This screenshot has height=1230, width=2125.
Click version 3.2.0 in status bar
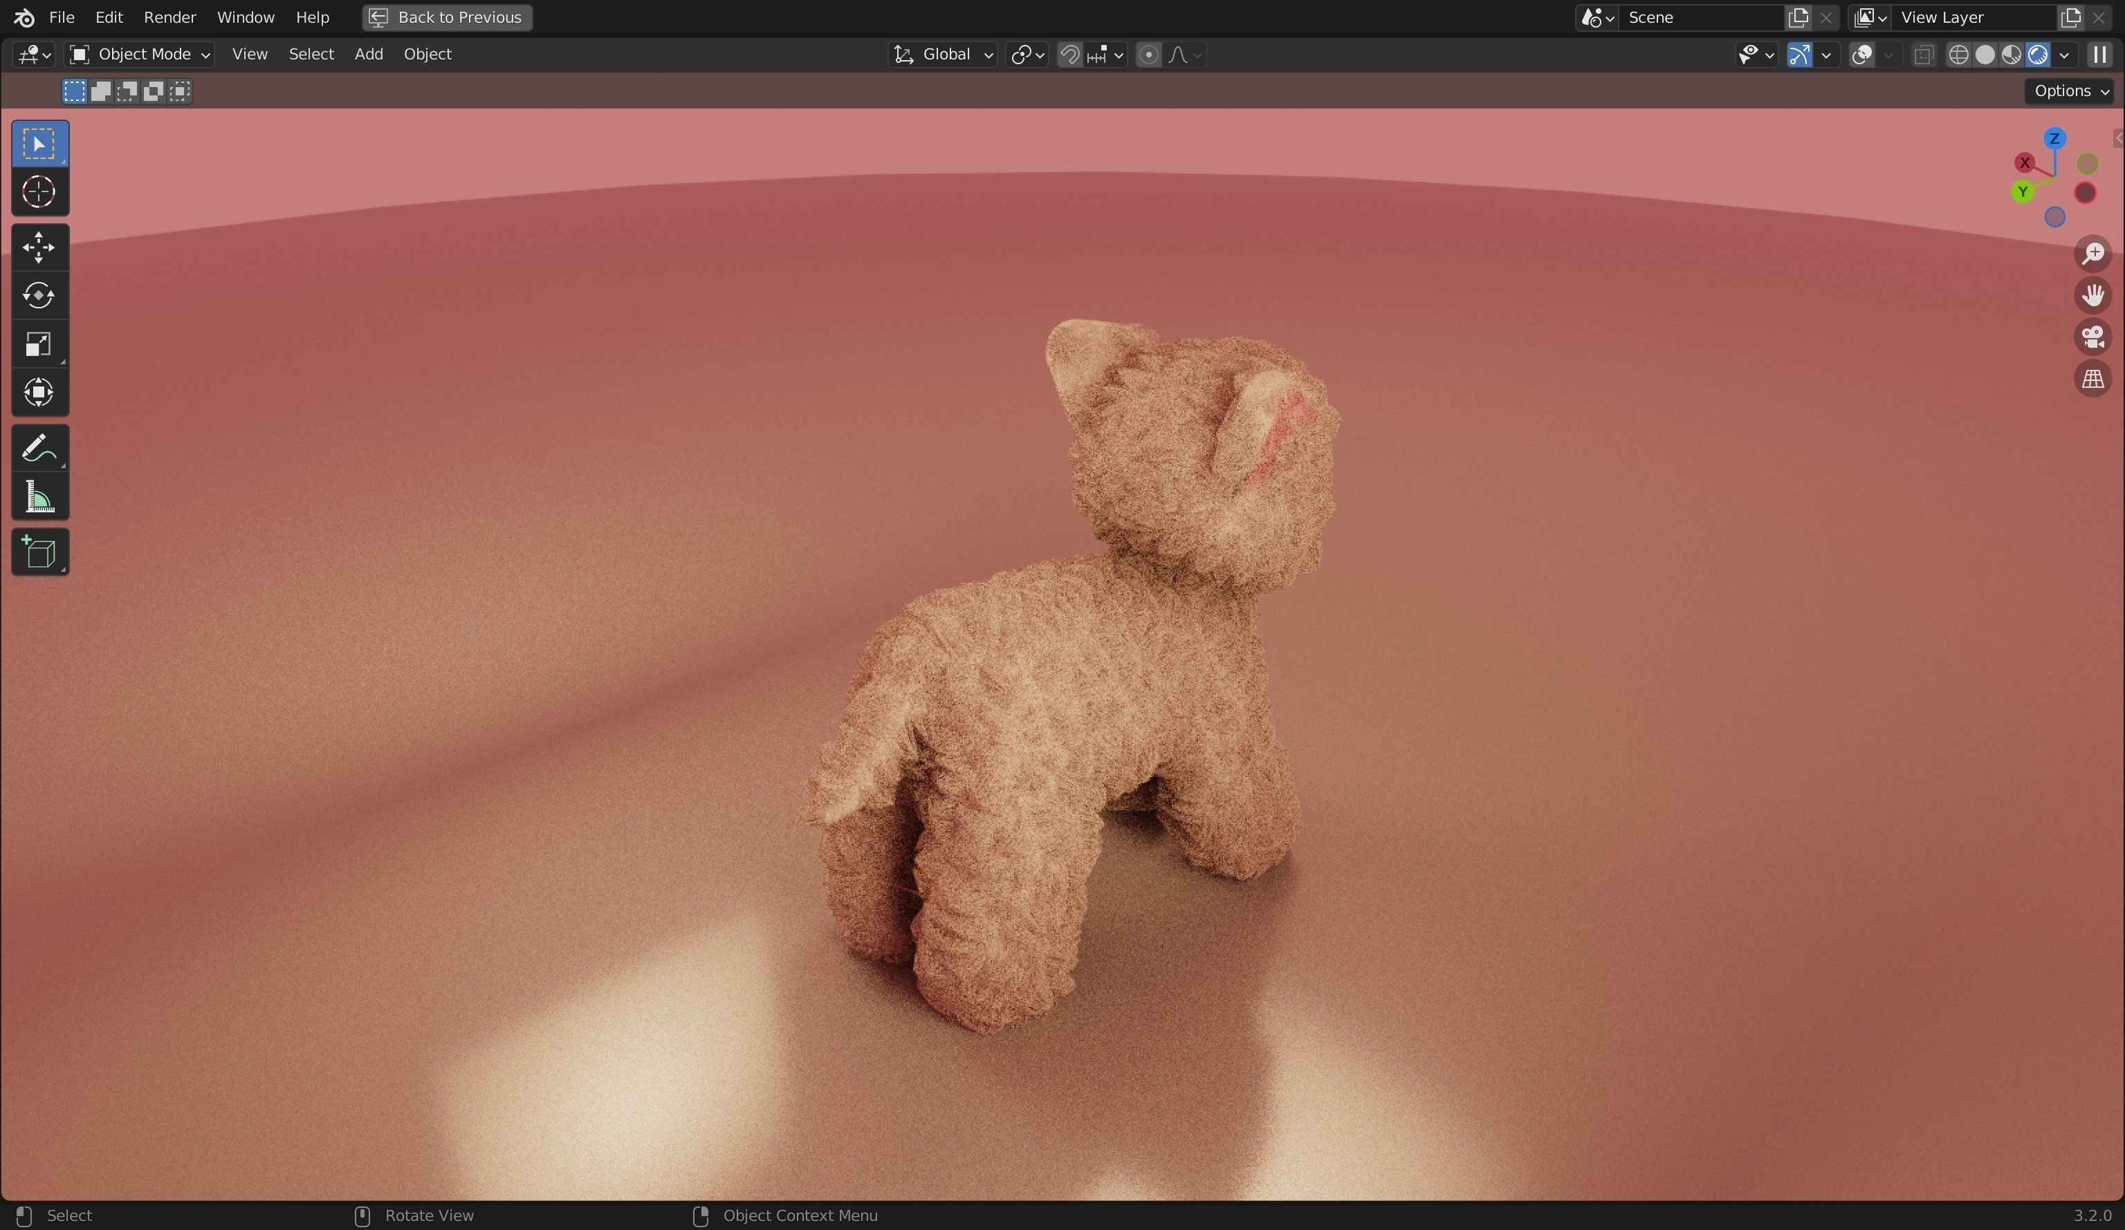tap(2092, 1215)
